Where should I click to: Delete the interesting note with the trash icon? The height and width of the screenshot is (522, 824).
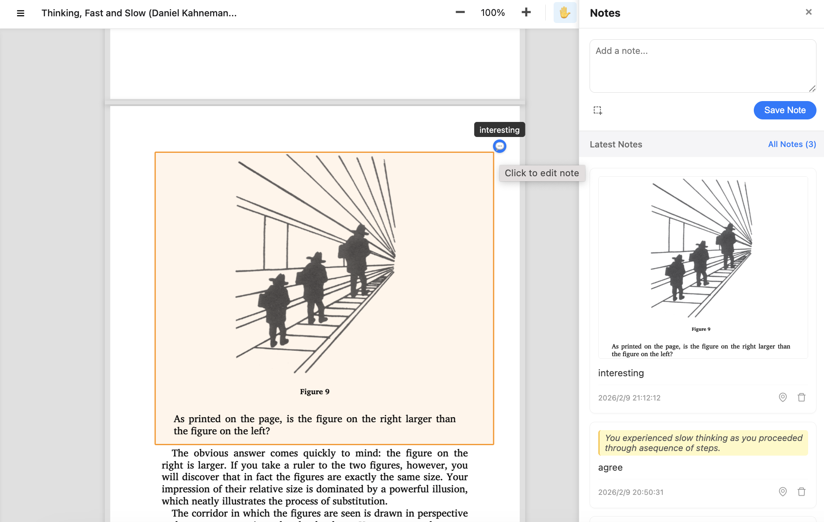(801, 398)
